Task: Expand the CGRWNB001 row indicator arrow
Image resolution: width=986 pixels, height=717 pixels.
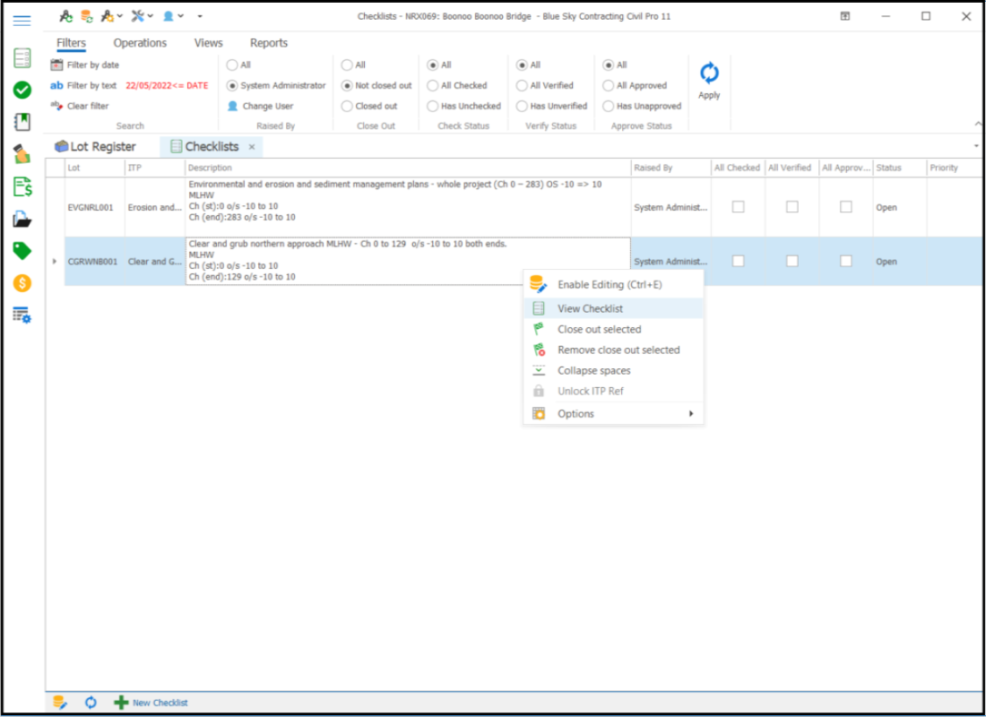Action: tap(55, 262)
